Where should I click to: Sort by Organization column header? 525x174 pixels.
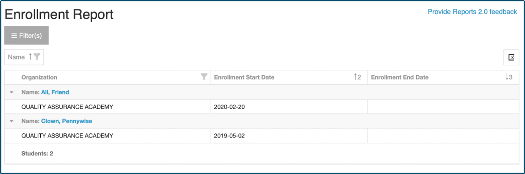[39, 78]
